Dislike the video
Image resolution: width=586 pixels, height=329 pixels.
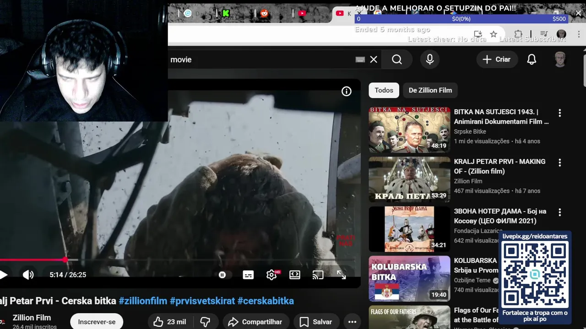[205, 322]
